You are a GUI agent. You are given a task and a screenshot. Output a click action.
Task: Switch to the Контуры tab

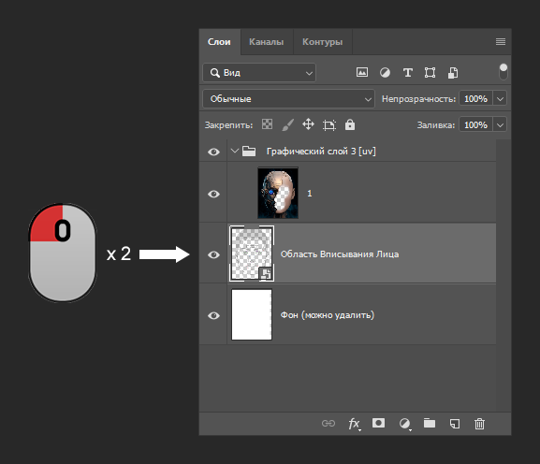[x=322, y=42]
